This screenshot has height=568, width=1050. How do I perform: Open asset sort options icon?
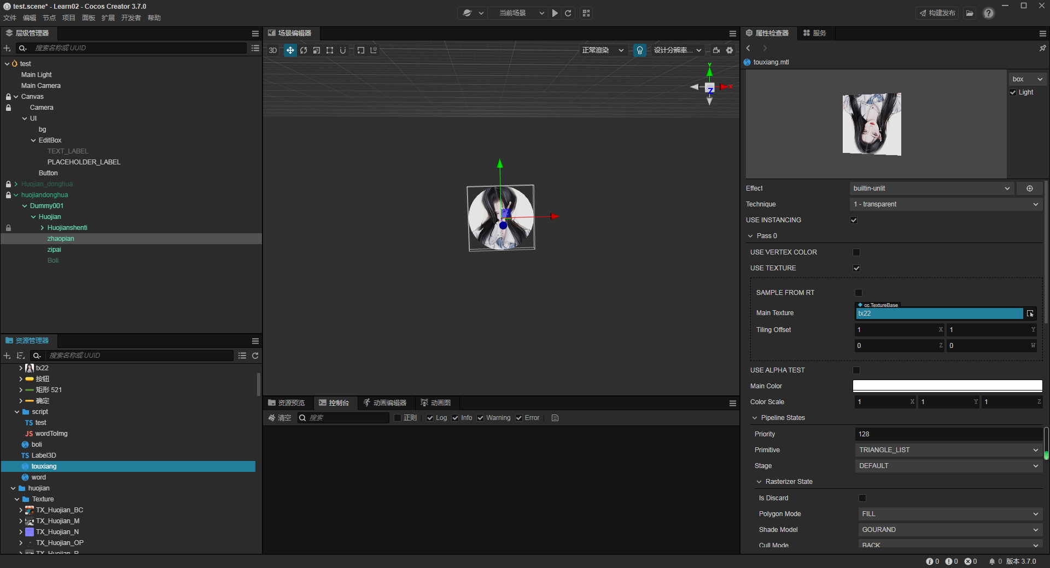(x=21, y=356)
